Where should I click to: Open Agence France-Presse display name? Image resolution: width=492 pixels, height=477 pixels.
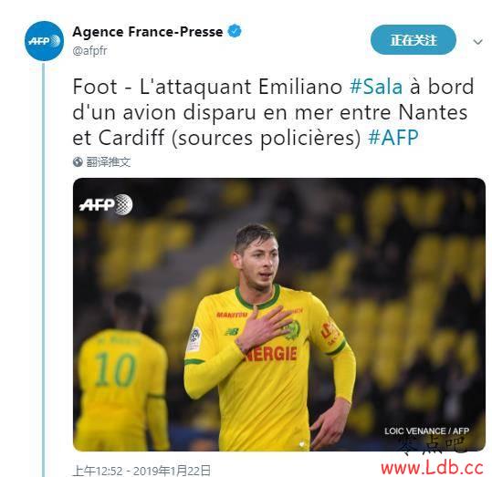[x=148, y=32]
